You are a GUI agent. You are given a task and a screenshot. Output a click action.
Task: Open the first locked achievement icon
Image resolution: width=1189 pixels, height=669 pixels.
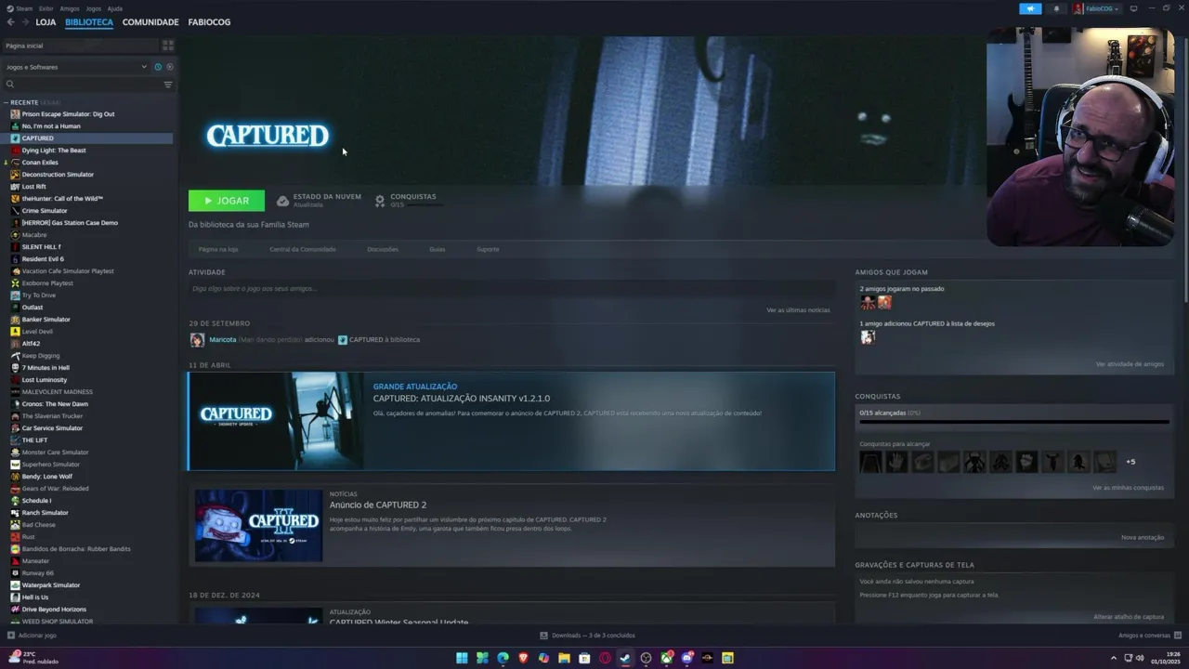pyautogui.click(x=870, y=462)
